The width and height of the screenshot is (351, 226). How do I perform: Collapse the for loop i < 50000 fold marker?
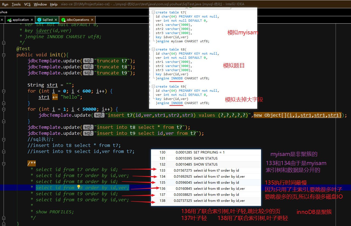(x=3, y=109)
